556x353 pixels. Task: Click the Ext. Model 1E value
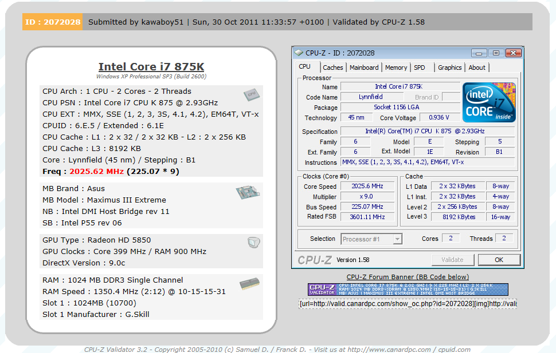429,152
